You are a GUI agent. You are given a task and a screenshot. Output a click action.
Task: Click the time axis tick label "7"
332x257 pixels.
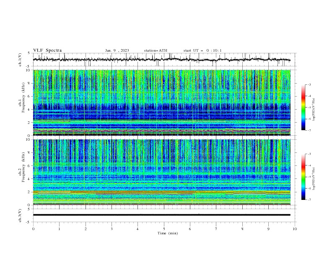(x=216, y=229)
